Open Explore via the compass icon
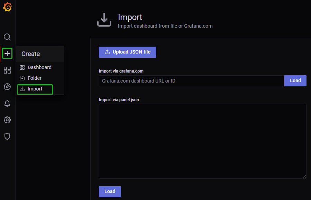Screen dimensions: 311x200 click(x=7, y=87)
